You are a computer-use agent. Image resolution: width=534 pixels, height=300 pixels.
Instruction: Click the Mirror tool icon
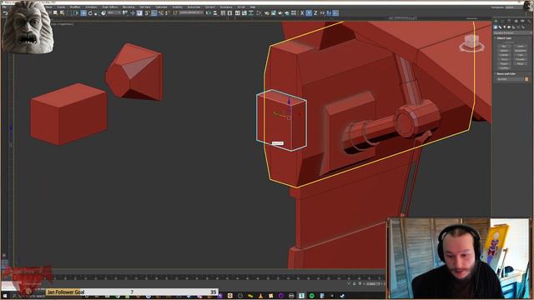pos(208,13)
